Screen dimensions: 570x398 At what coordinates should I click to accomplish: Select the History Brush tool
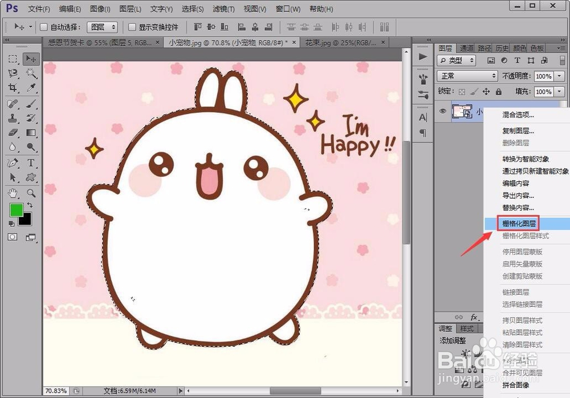31,118
